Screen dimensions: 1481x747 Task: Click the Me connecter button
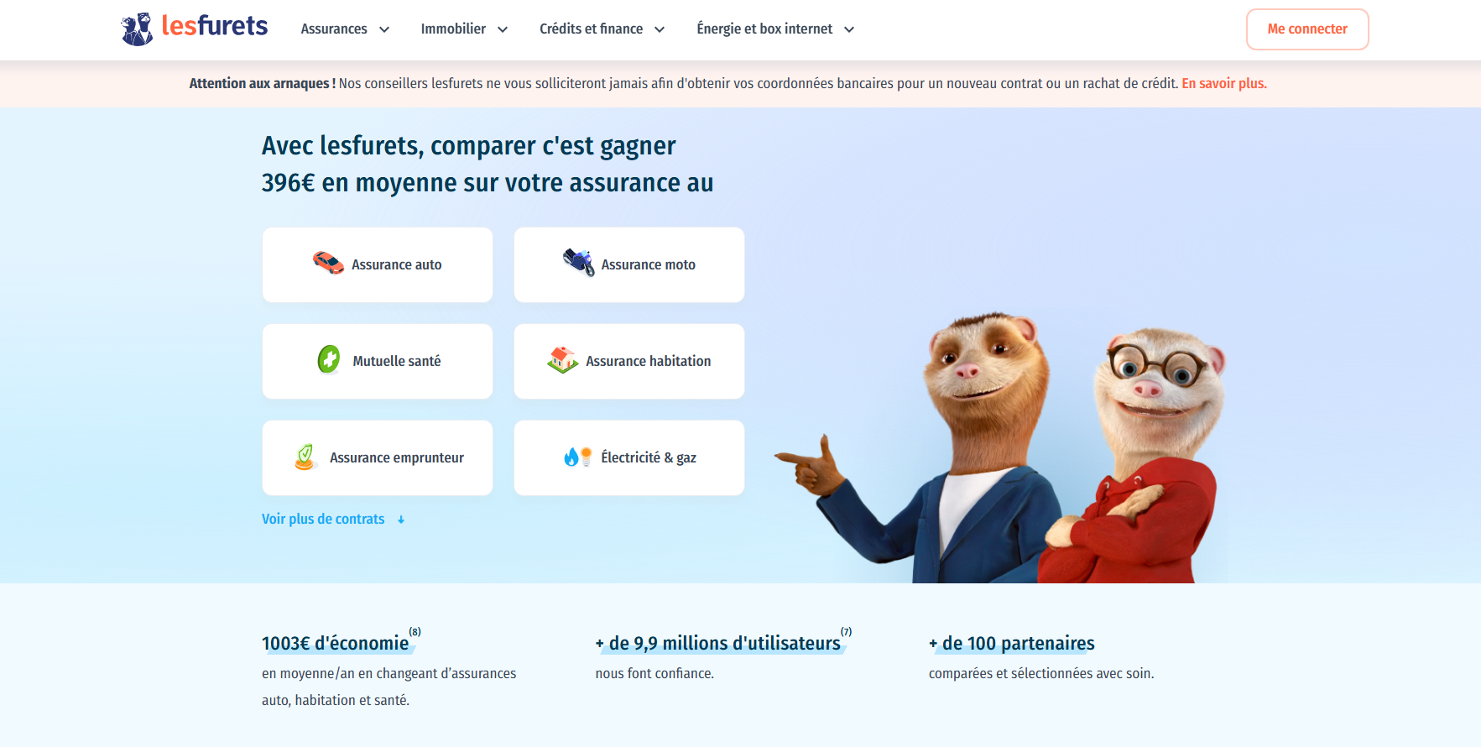click(x=1307, y=29)
